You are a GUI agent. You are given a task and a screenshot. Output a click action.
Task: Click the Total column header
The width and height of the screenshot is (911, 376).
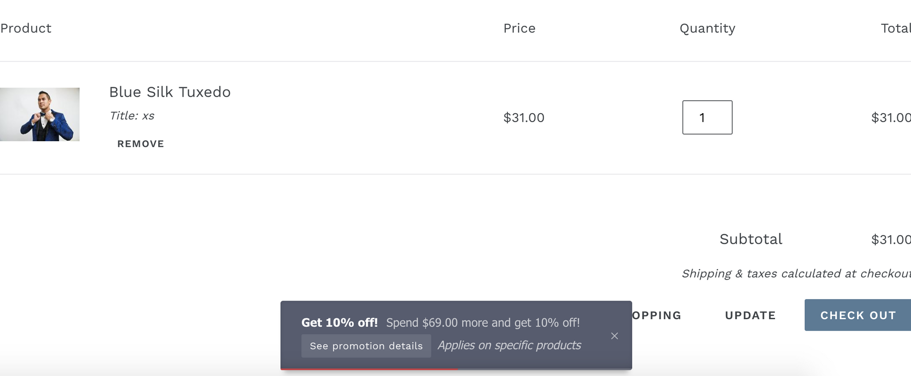(895, 28)
